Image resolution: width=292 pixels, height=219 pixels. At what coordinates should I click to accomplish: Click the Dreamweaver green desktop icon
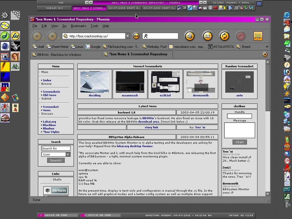(x=5, y=36)
